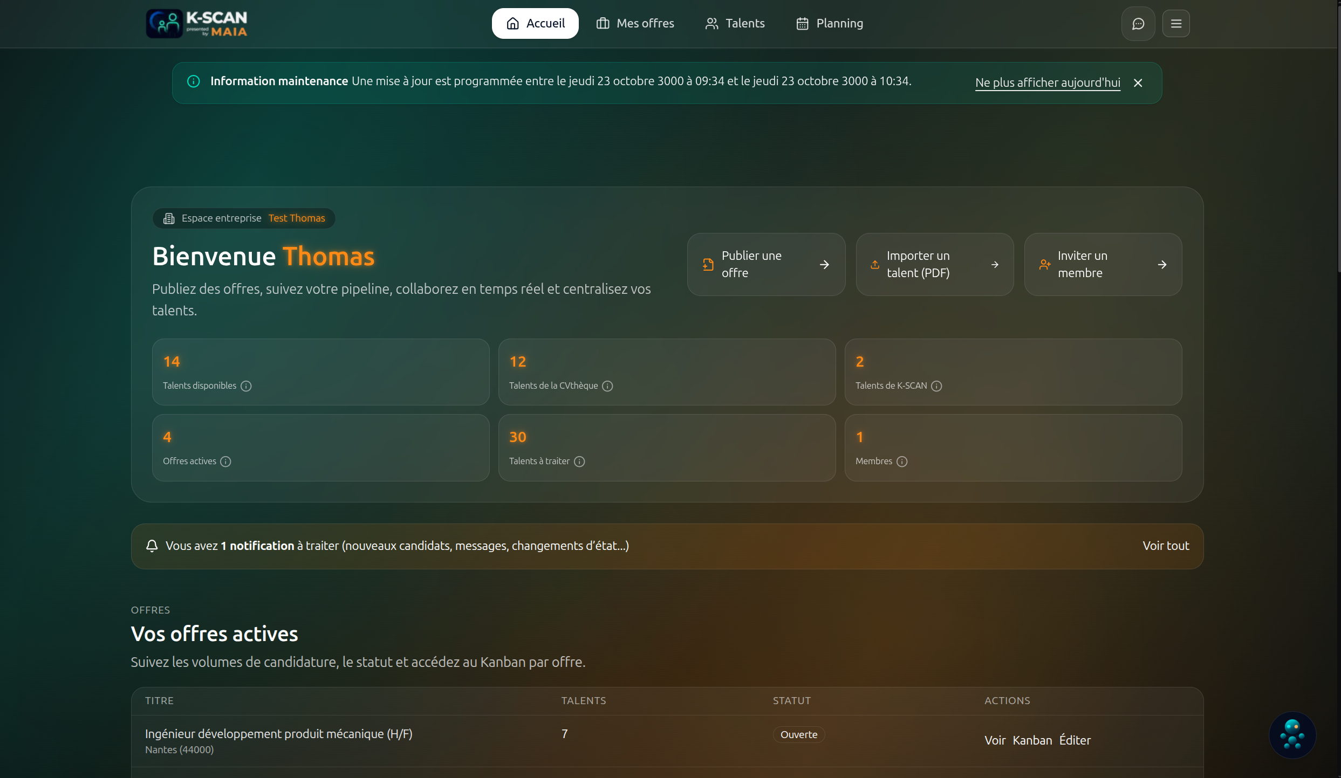Dismiss the maintenance information banner
This screenshot has width=1341, height=778.
point(1138,83)
